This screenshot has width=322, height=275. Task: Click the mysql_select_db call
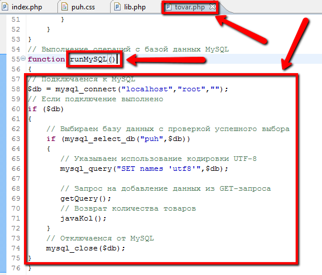coord(100,139)
